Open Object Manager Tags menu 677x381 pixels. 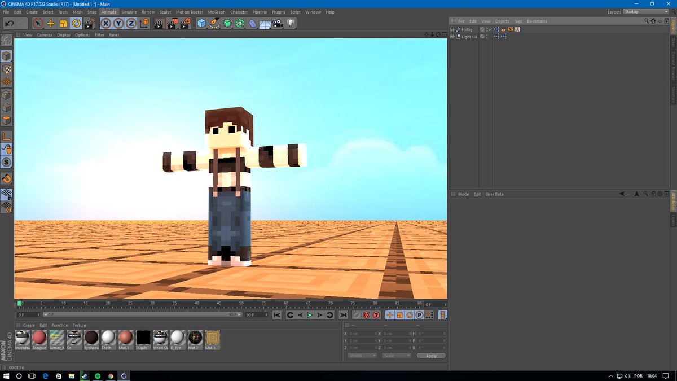pos(518,21)
